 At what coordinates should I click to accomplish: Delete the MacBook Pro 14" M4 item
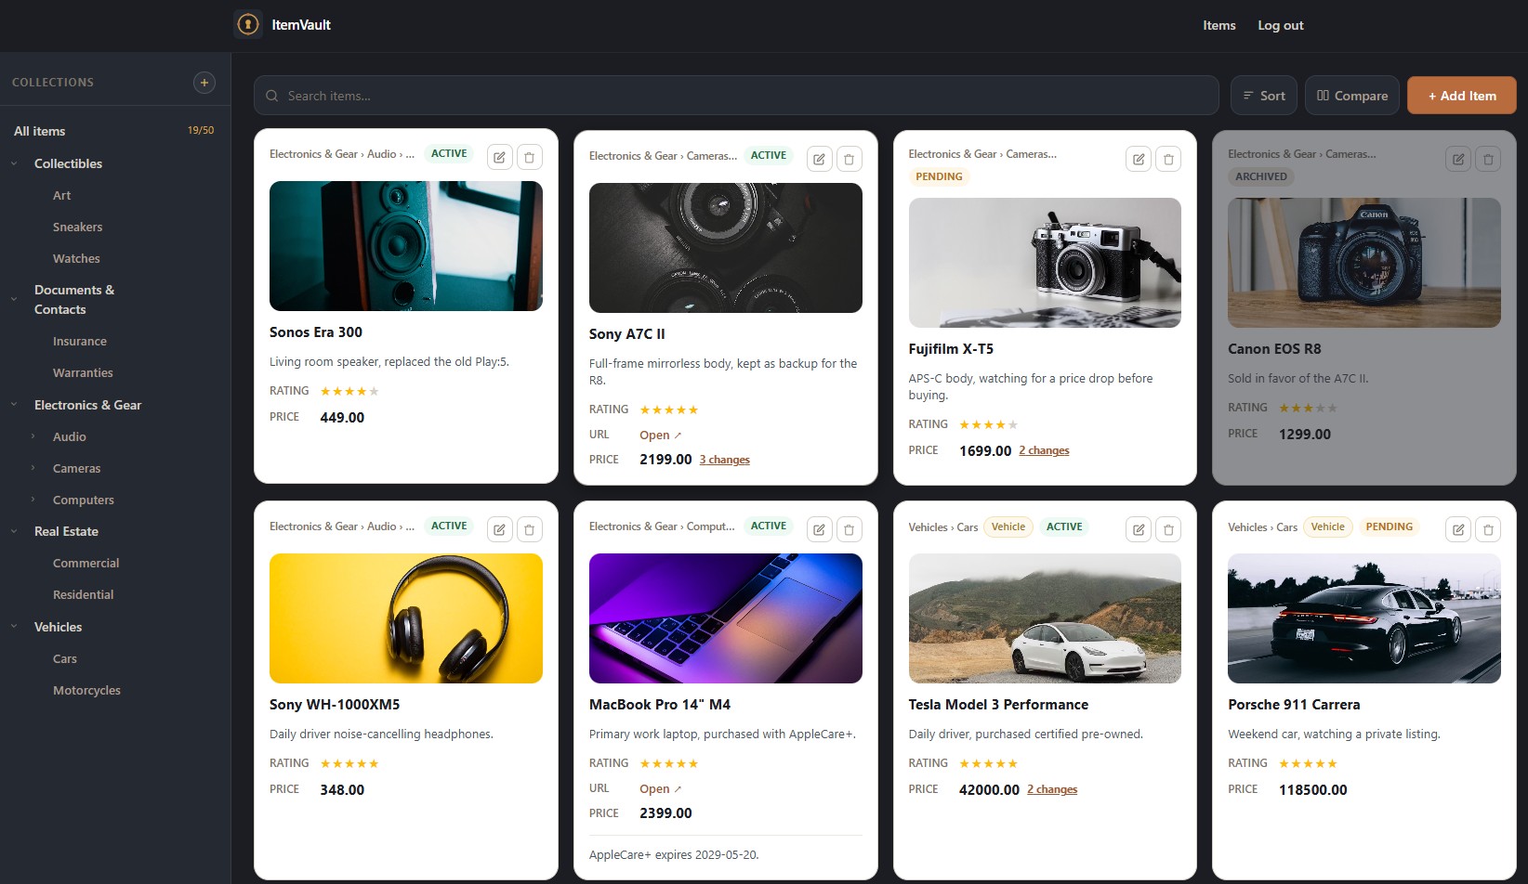pyautogui.click(x=850, y=529)
